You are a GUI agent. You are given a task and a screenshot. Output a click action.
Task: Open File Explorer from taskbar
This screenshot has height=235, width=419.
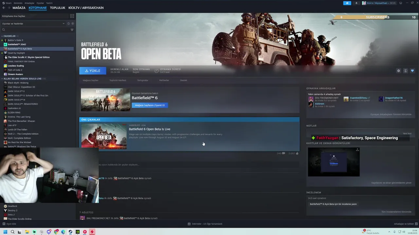tap(27, 232)
